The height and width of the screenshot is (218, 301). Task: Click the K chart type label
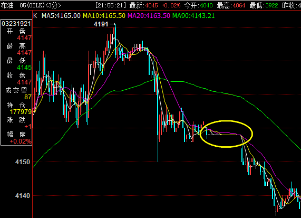pos(35,16)
